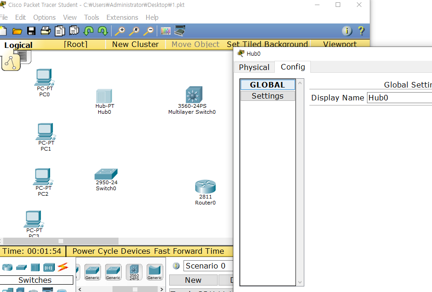Click Set Tiled Background
The image size is (432, 292).
267,44
